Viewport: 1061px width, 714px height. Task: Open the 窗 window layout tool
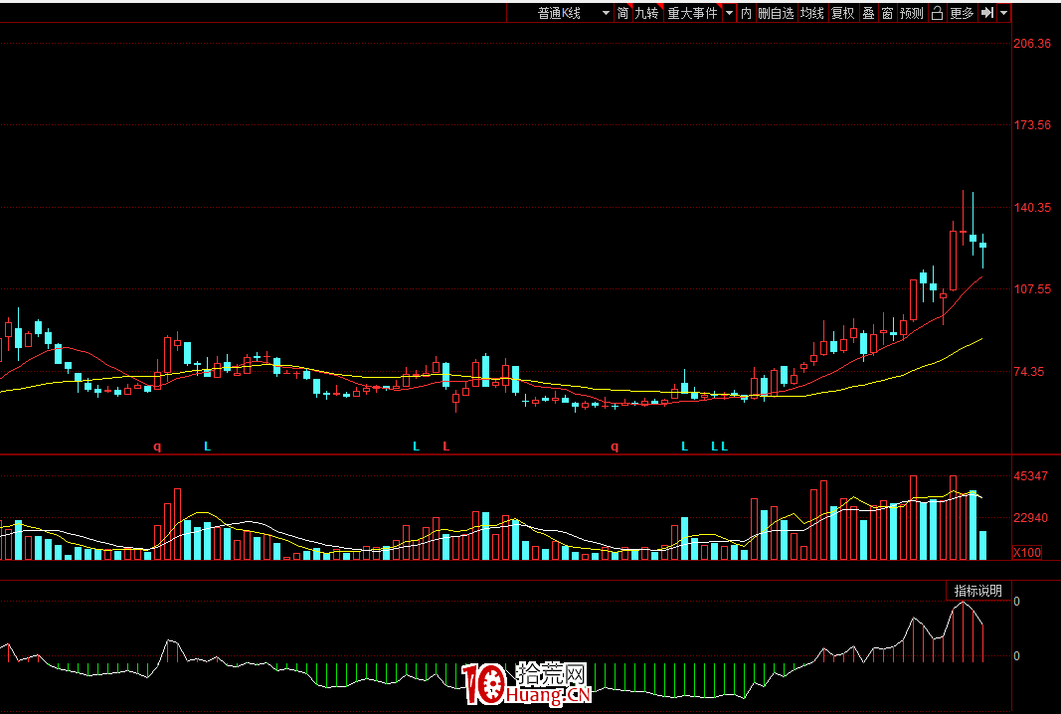pos(887,13)
